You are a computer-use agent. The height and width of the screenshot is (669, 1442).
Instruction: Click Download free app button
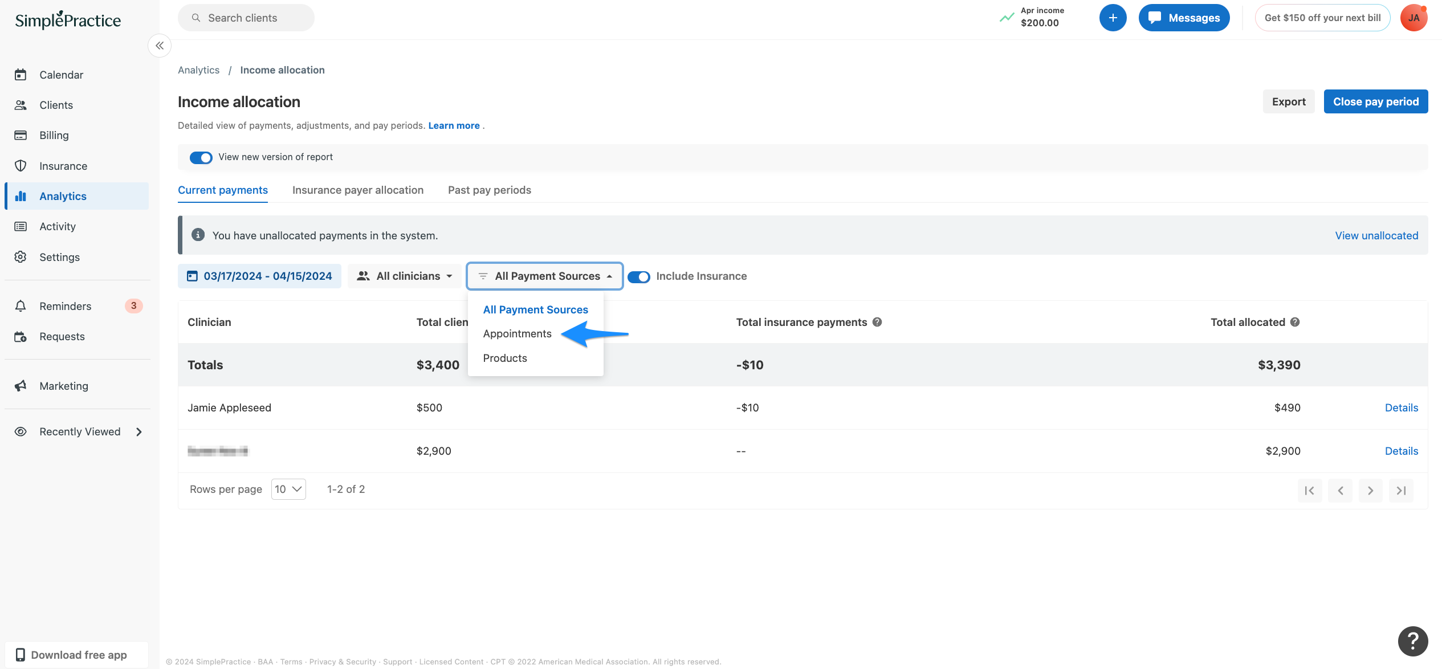coord(77,655)
